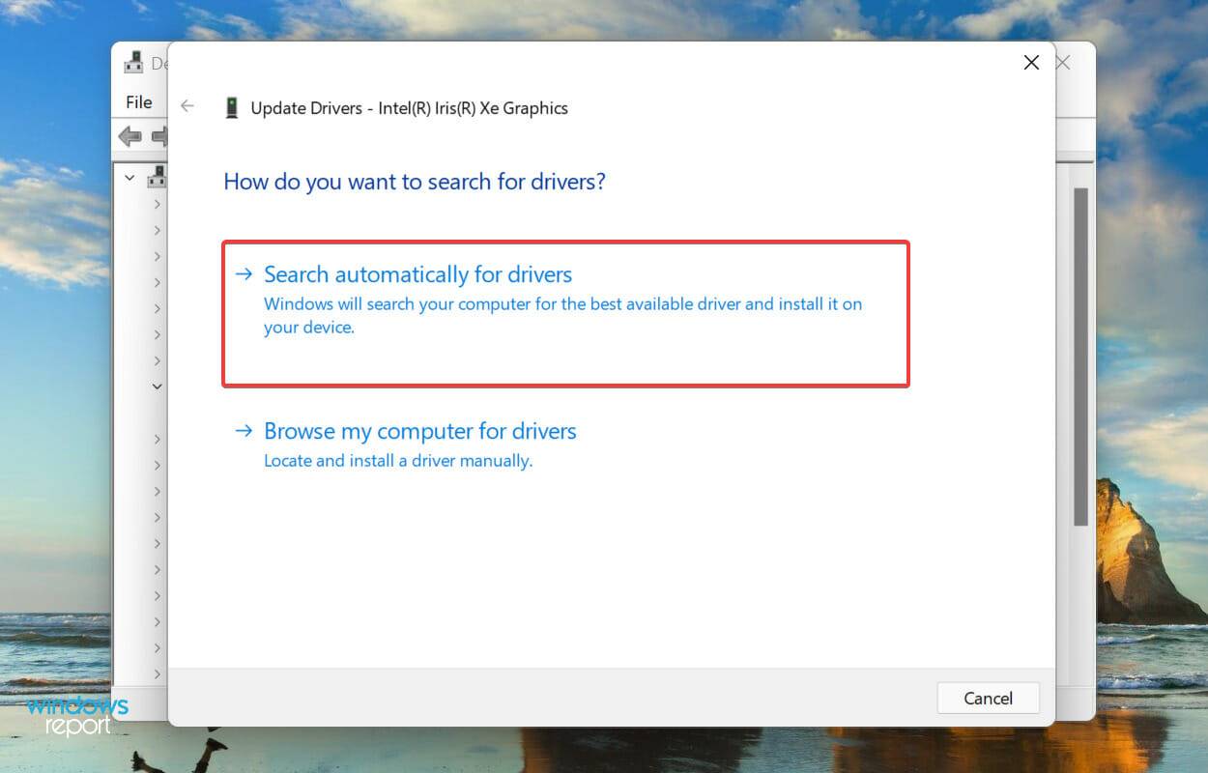Choose Browse my computer for drivers
The width and height of the screenshot is (1208, 773).
pos(419,431)
